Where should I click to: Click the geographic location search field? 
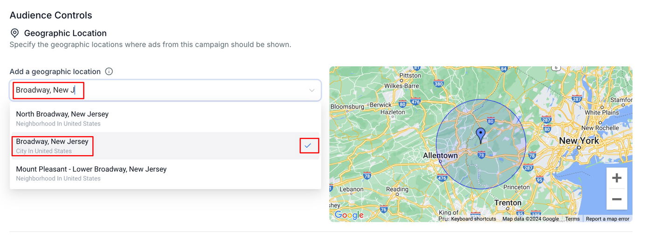pyautogui.click(x=159, y=90)
